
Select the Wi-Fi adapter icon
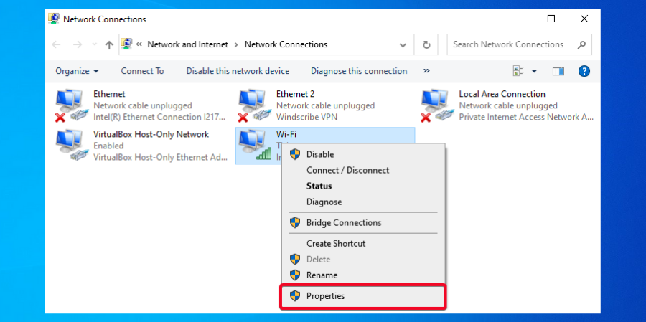(x=255, y=146)
